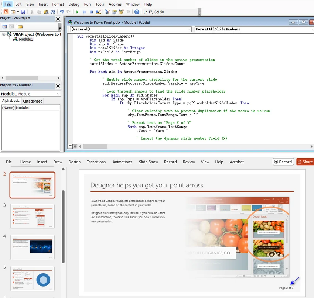Image resolution: width=314 pixels, height=298 pixels.
Task: Open the VBA Run menu
Action: [87, 4]
